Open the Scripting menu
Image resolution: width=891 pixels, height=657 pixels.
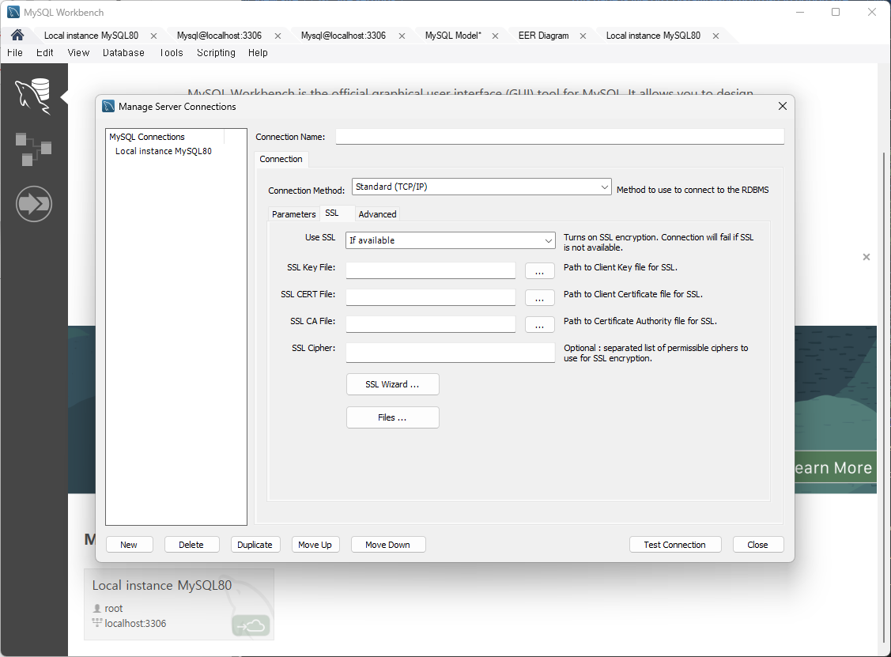(216, 53)
